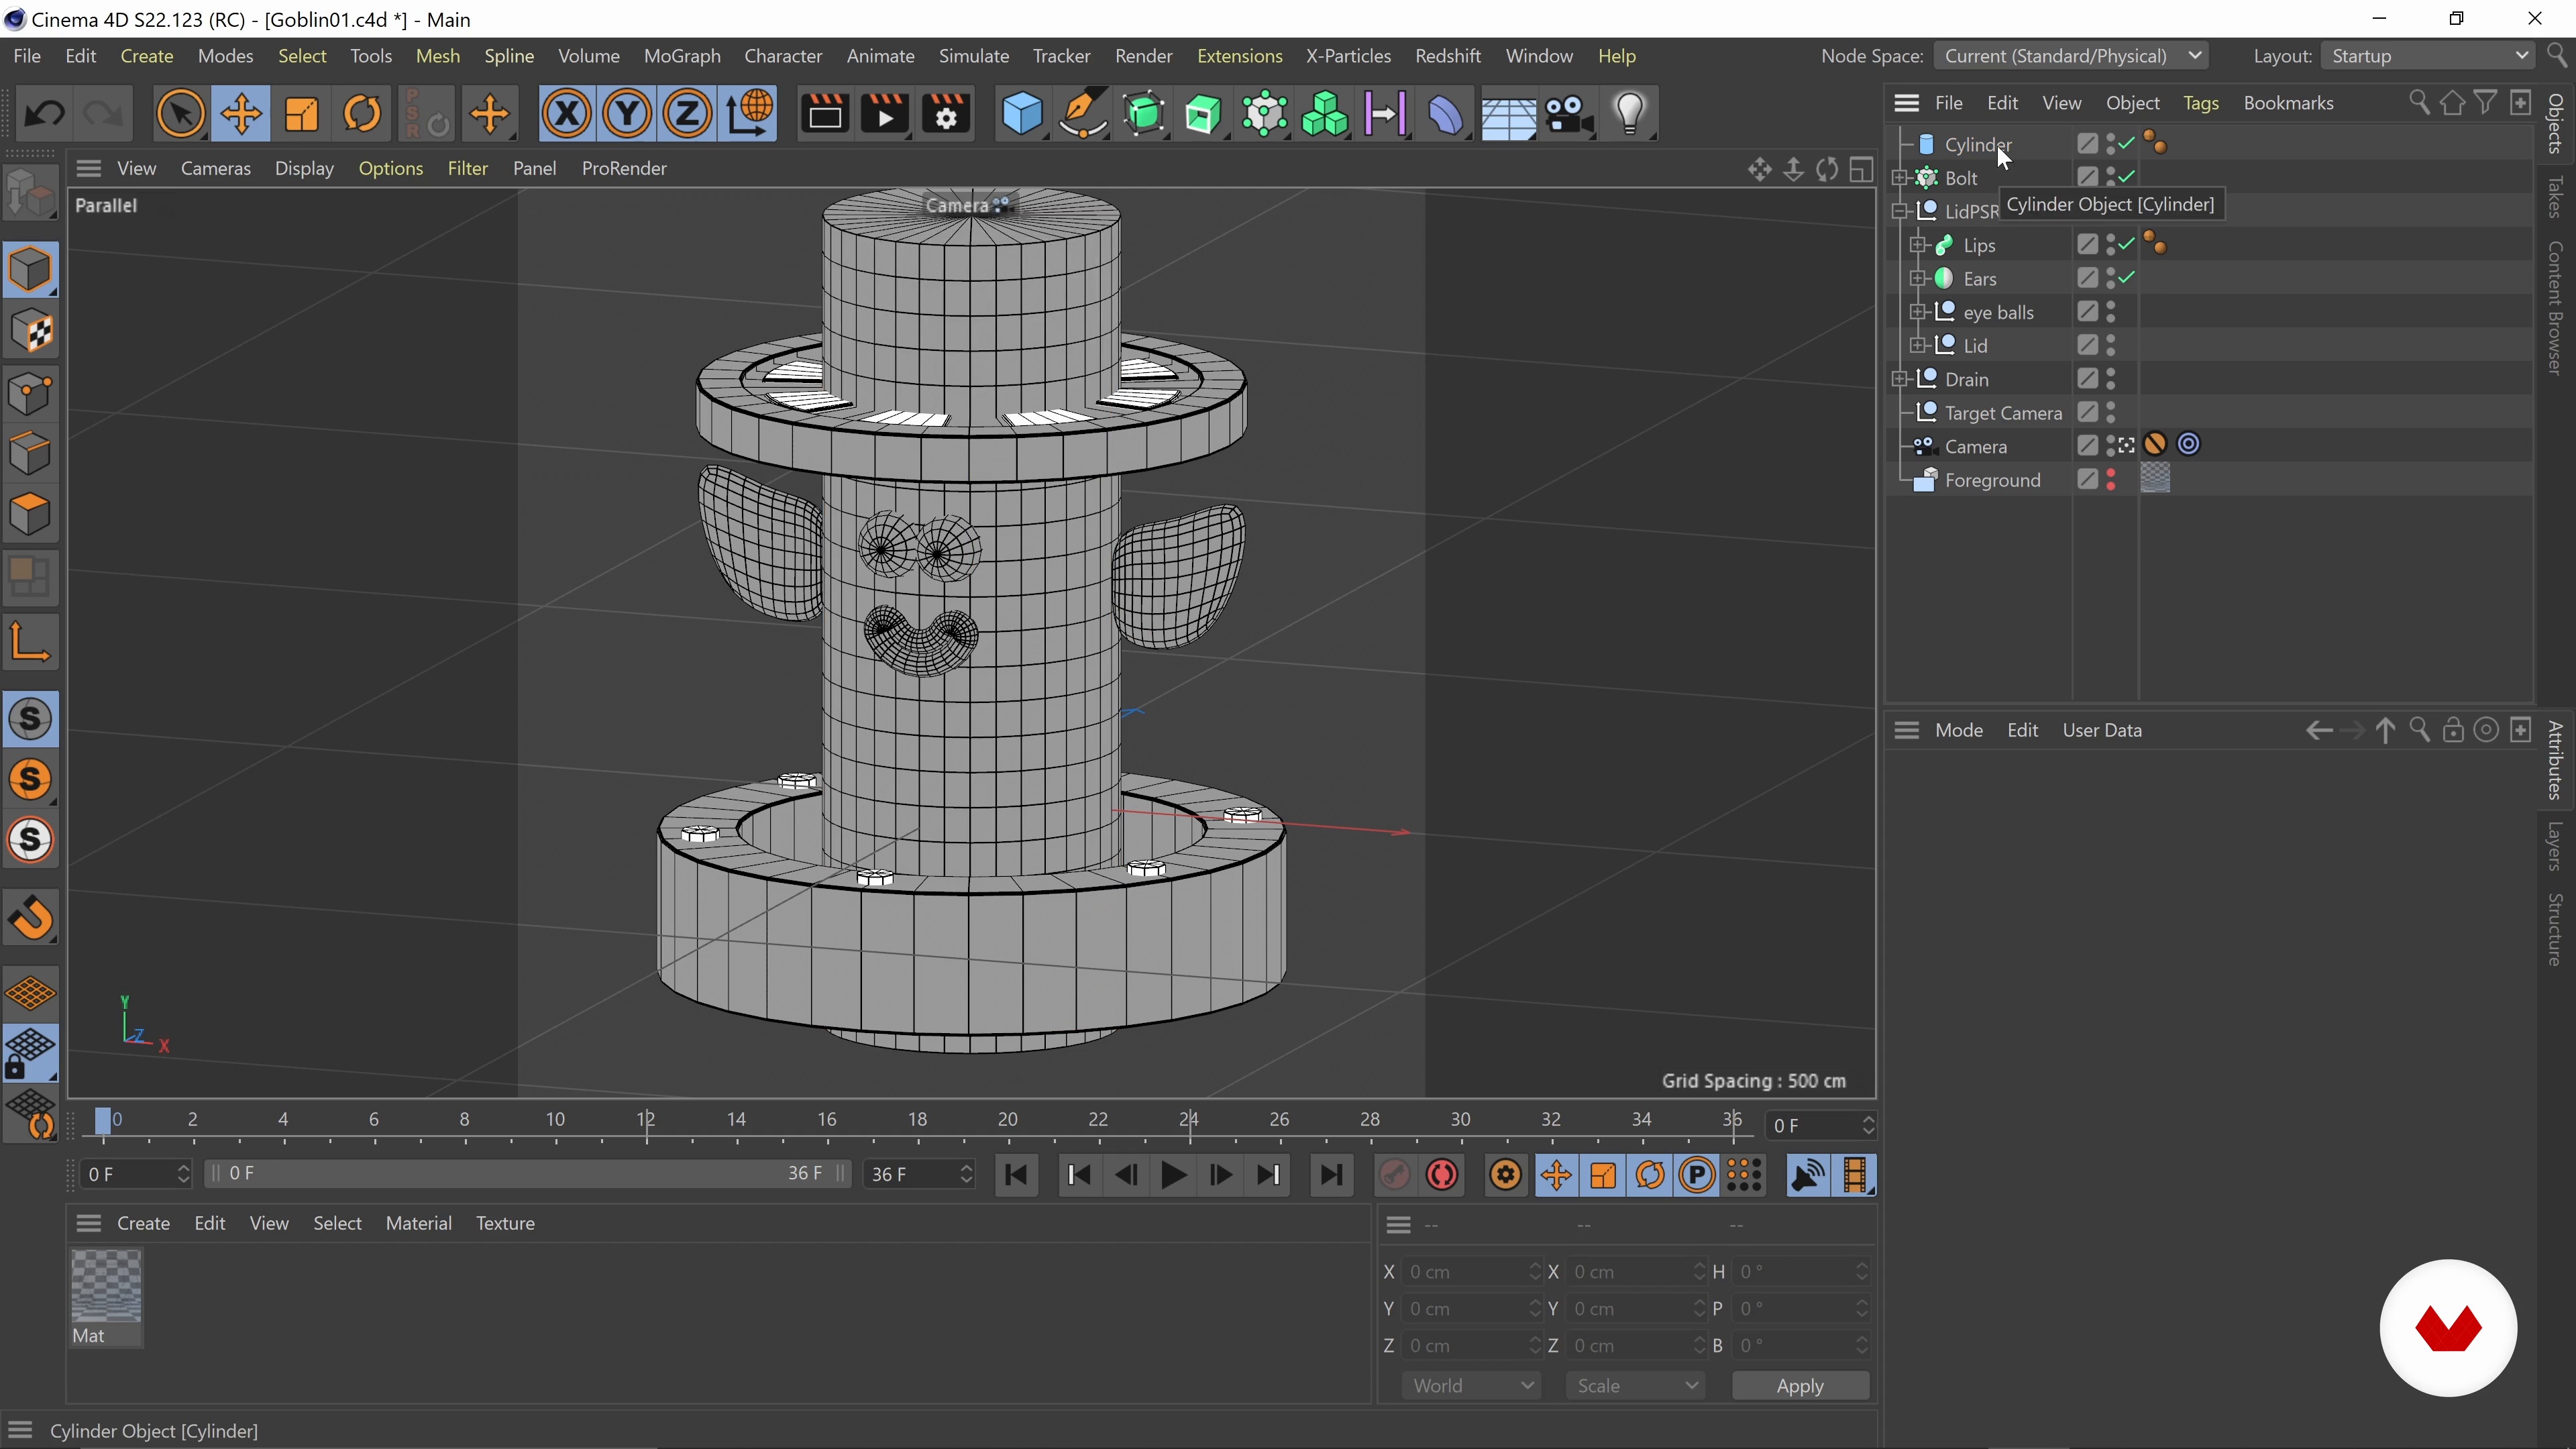Open the Subdivision Surface generator icon

click(x=1144, y=114)
